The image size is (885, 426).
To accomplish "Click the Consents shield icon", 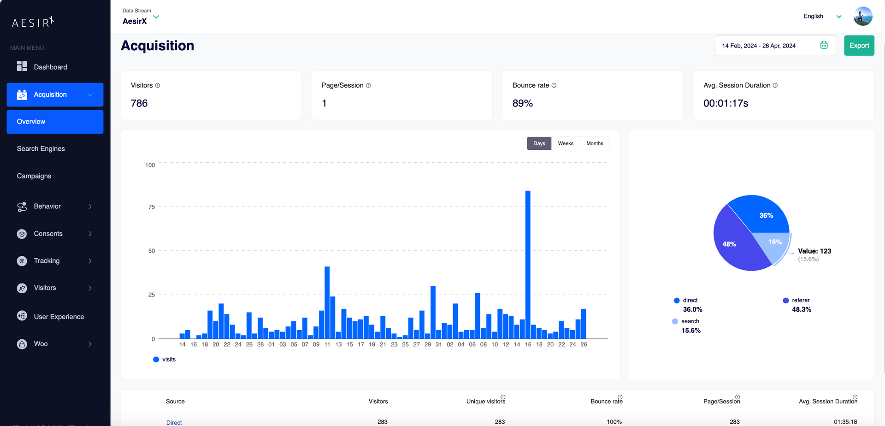I will [22, 234].
